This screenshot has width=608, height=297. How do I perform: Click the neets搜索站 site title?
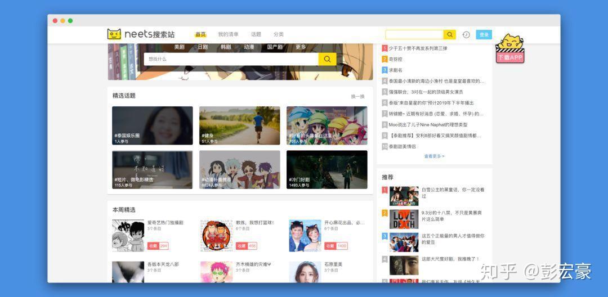click(149, 34)
